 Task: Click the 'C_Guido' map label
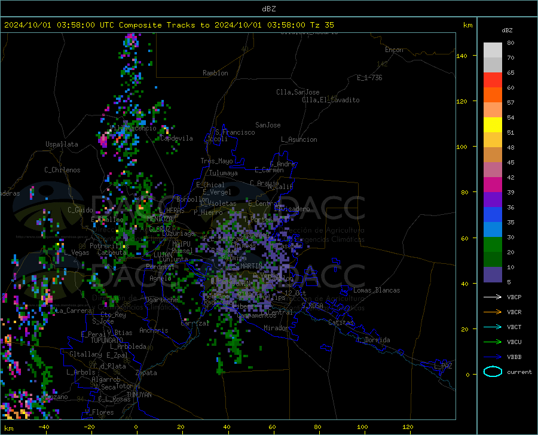[x=80, y=210]
